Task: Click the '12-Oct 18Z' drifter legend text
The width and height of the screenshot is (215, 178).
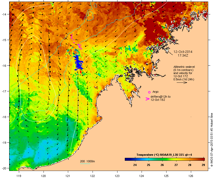Action: pyautogui.click(x=158, y=100)
